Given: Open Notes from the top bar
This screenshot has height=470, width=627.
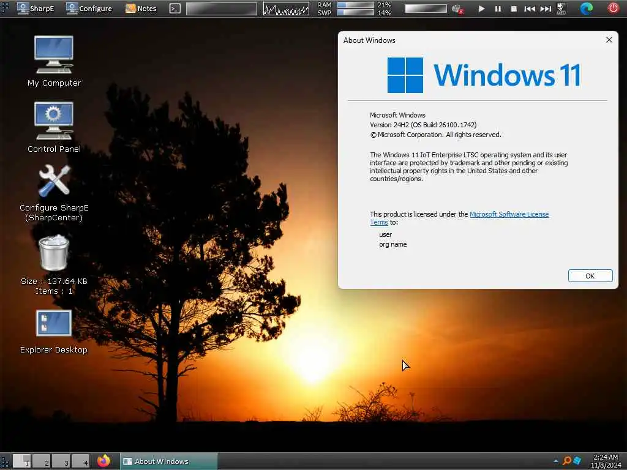Looking at the screenshot, I should tap(141, 8).
